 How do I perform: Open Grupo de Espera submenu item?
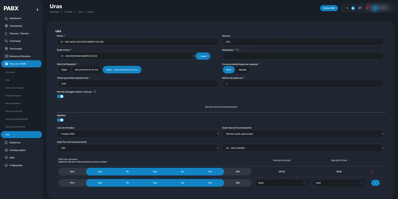point(13,96)
